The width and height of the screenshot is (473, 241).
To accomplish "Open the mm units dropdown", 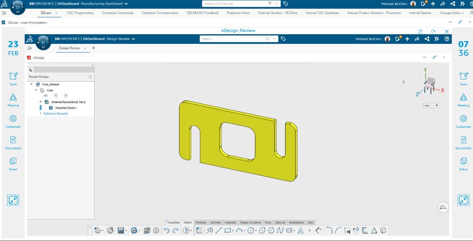I will pyautogui.click(x=431, y=105).
